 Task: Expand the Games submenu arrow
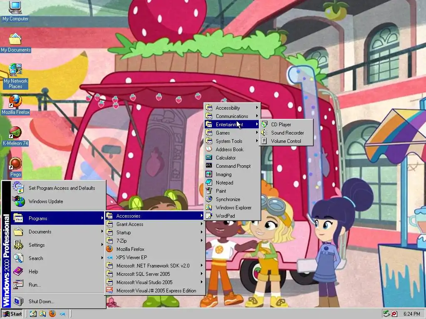257,133
